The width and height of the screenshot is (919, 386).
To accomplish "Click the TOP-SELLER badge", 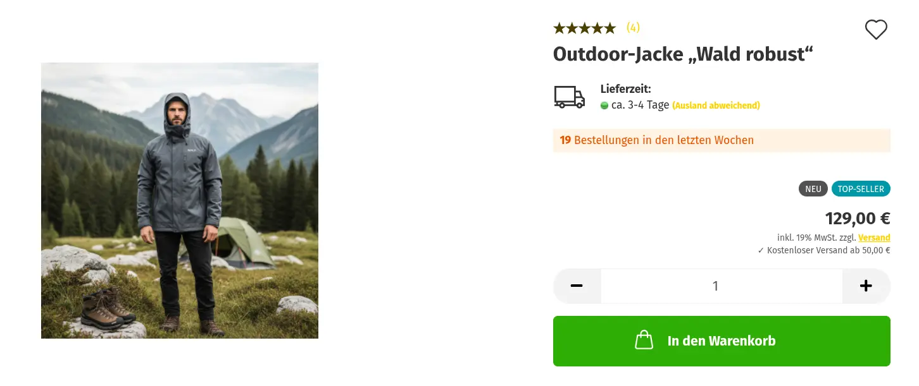I will (x=861, y=189).
